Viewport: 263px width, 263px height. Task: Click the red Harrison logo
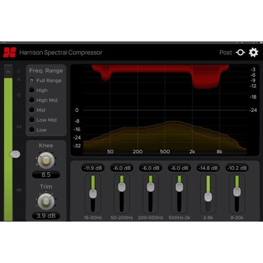[x=10, y=53]
